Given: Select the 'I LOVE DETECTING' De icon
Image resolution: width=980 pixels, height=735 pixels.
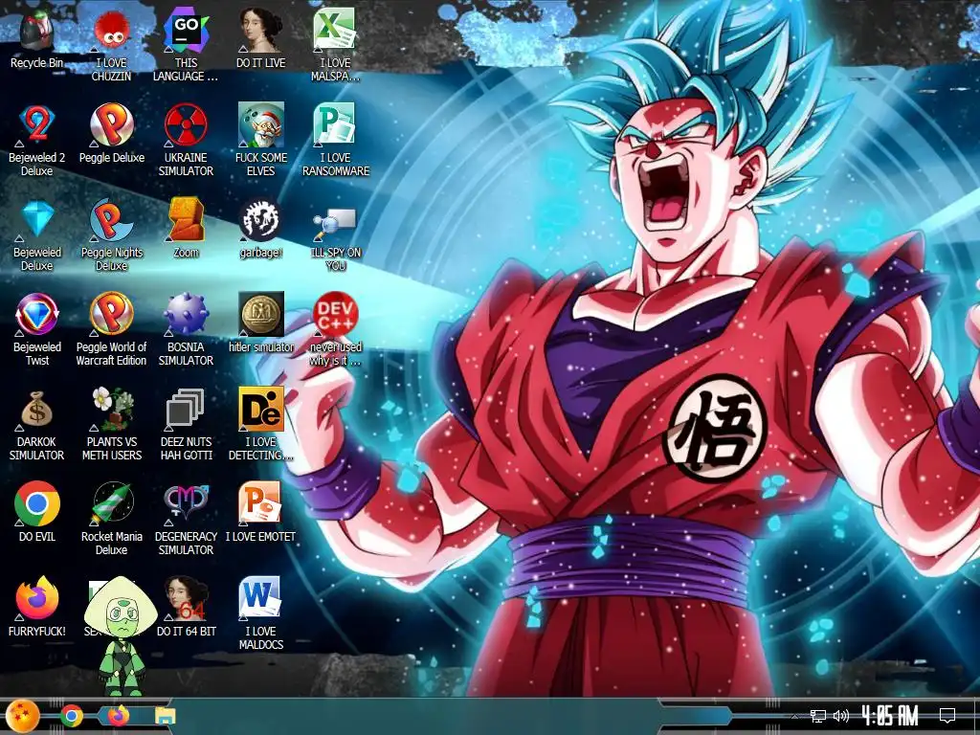Looking at the screenshot, I should (x=260, y=409).
